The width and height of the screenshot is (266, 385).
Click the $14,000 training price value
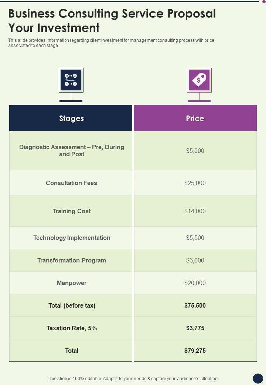195,211
